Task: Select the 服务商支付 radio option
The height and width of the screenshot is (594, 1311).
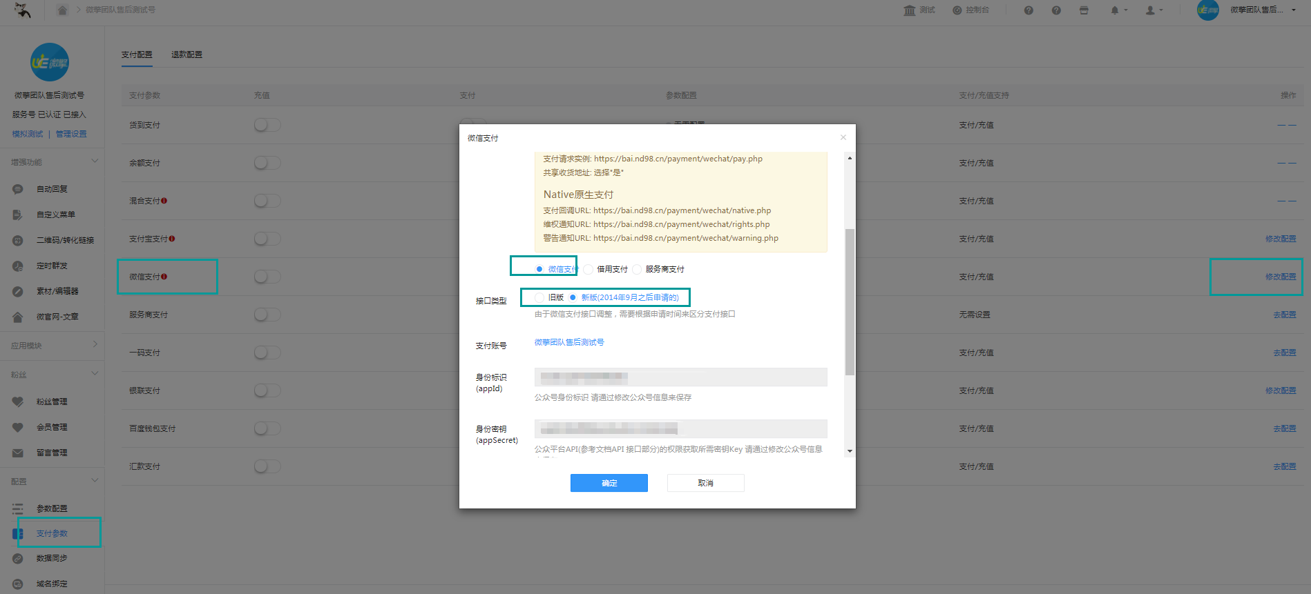Action: [637, 269]
